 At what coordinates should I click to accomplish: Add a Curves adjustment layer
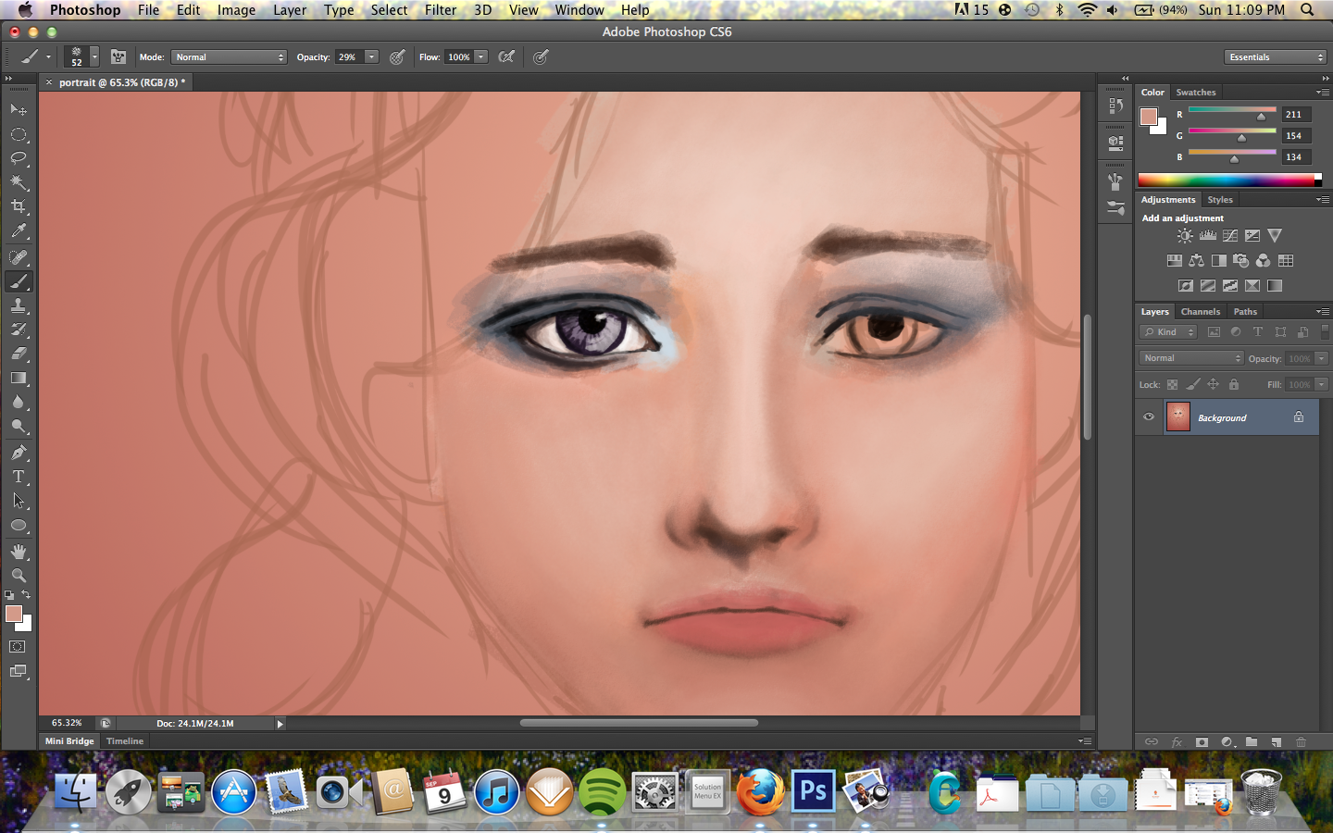point(1229,235)
